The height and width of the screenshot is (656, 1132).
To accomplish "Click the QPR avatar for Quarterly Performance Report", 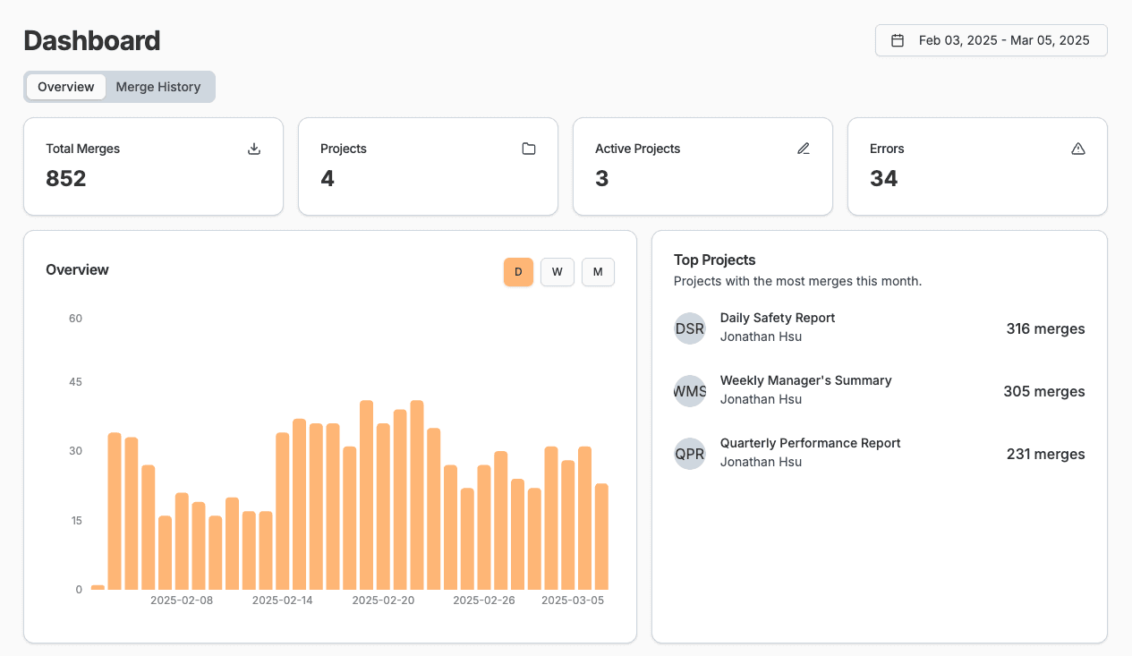I will (x=690, y=454).
